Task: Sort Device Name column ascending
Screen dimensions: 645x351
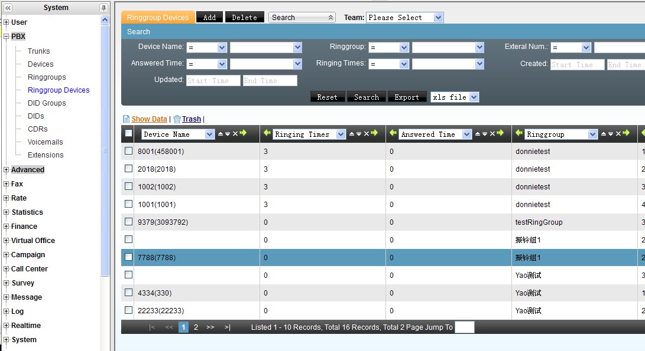Action: (x=221, y=134)
